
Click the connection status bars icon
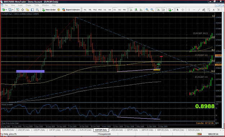click(199, 134)
